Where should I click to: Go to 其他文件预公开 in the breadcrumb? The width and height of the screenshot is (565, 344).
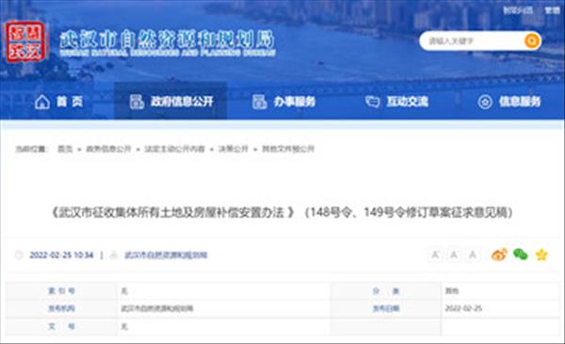point(288,149)
